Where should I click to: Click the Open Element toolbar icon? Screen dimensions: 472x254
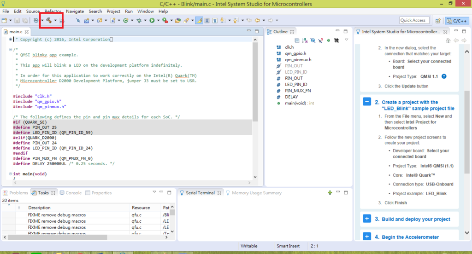pos(178,20)
